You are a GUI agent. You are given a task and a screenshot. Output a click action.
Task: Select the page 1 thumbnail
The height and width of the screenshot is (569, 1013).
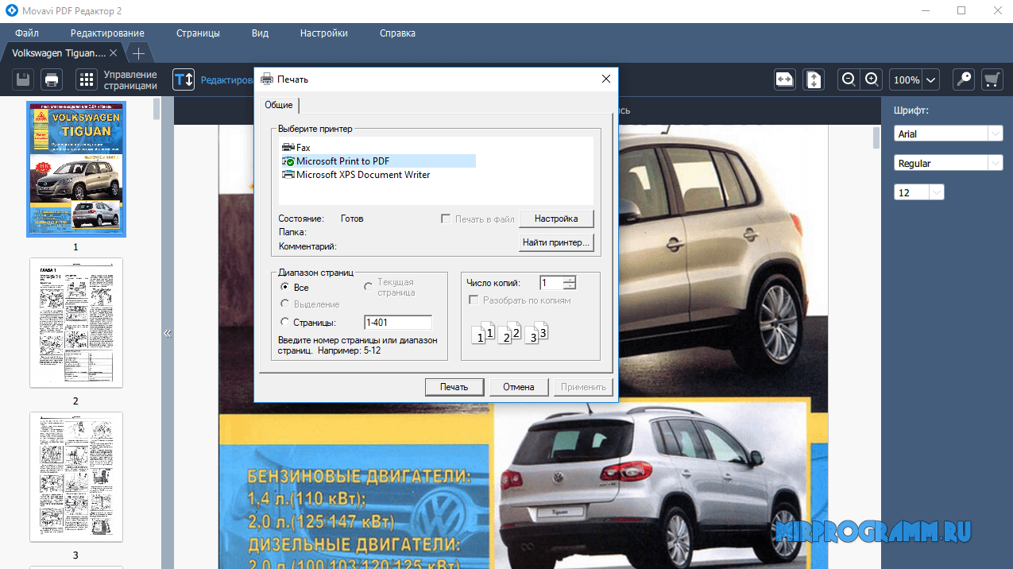[x=76, y=169]
